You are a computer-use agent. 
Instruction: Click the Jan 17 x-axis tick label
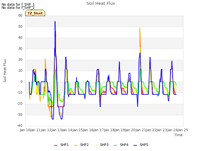(99, 130)
